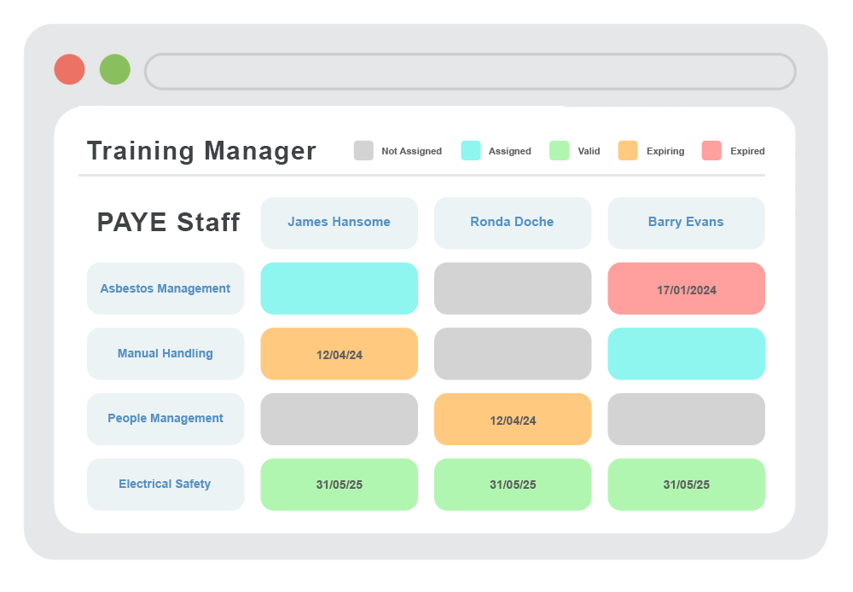Open Barry Evans' expired 17/01/2024 record
The image size is (853, 592).
pyautogui.click(x=686, y=288)
